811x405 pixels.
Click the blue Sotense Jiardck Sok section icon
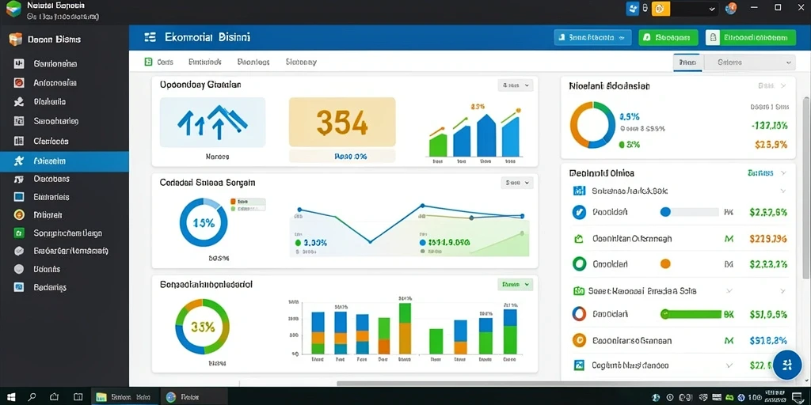(579, 191)
